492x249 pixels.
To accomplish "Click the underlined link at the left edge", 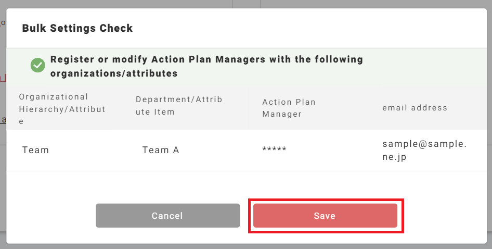I will pos(3,120).
